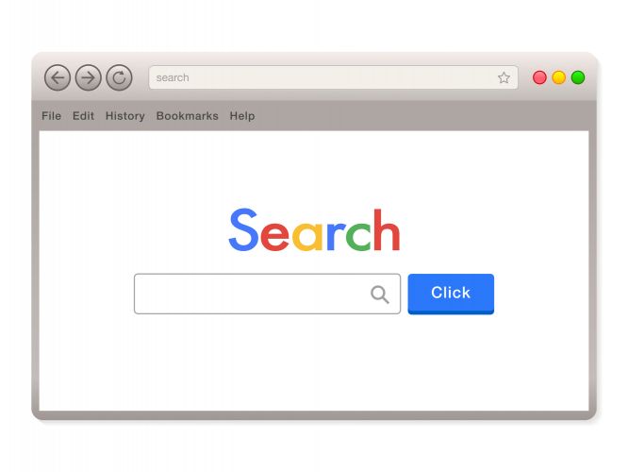Focus the main search input field

[267, 294]
